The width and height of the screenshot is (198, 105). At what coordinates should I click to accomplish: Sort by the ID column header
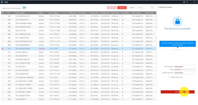tap(10, 13)
